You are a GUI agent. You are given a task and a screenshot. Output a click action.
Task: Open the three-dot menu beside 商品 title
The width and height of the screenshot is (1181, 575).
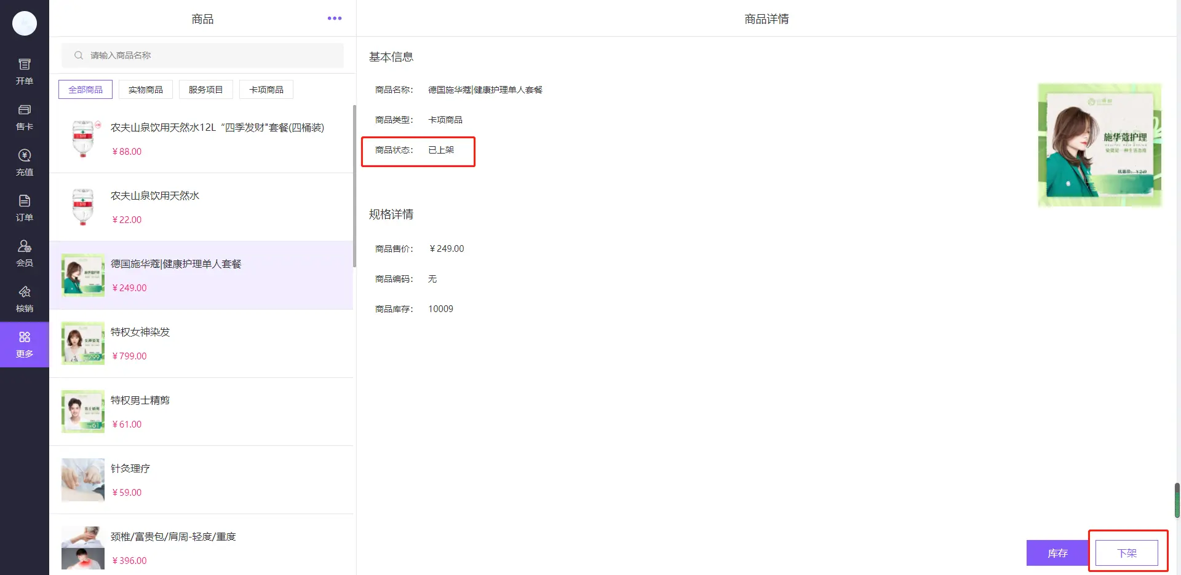point(334,18)
